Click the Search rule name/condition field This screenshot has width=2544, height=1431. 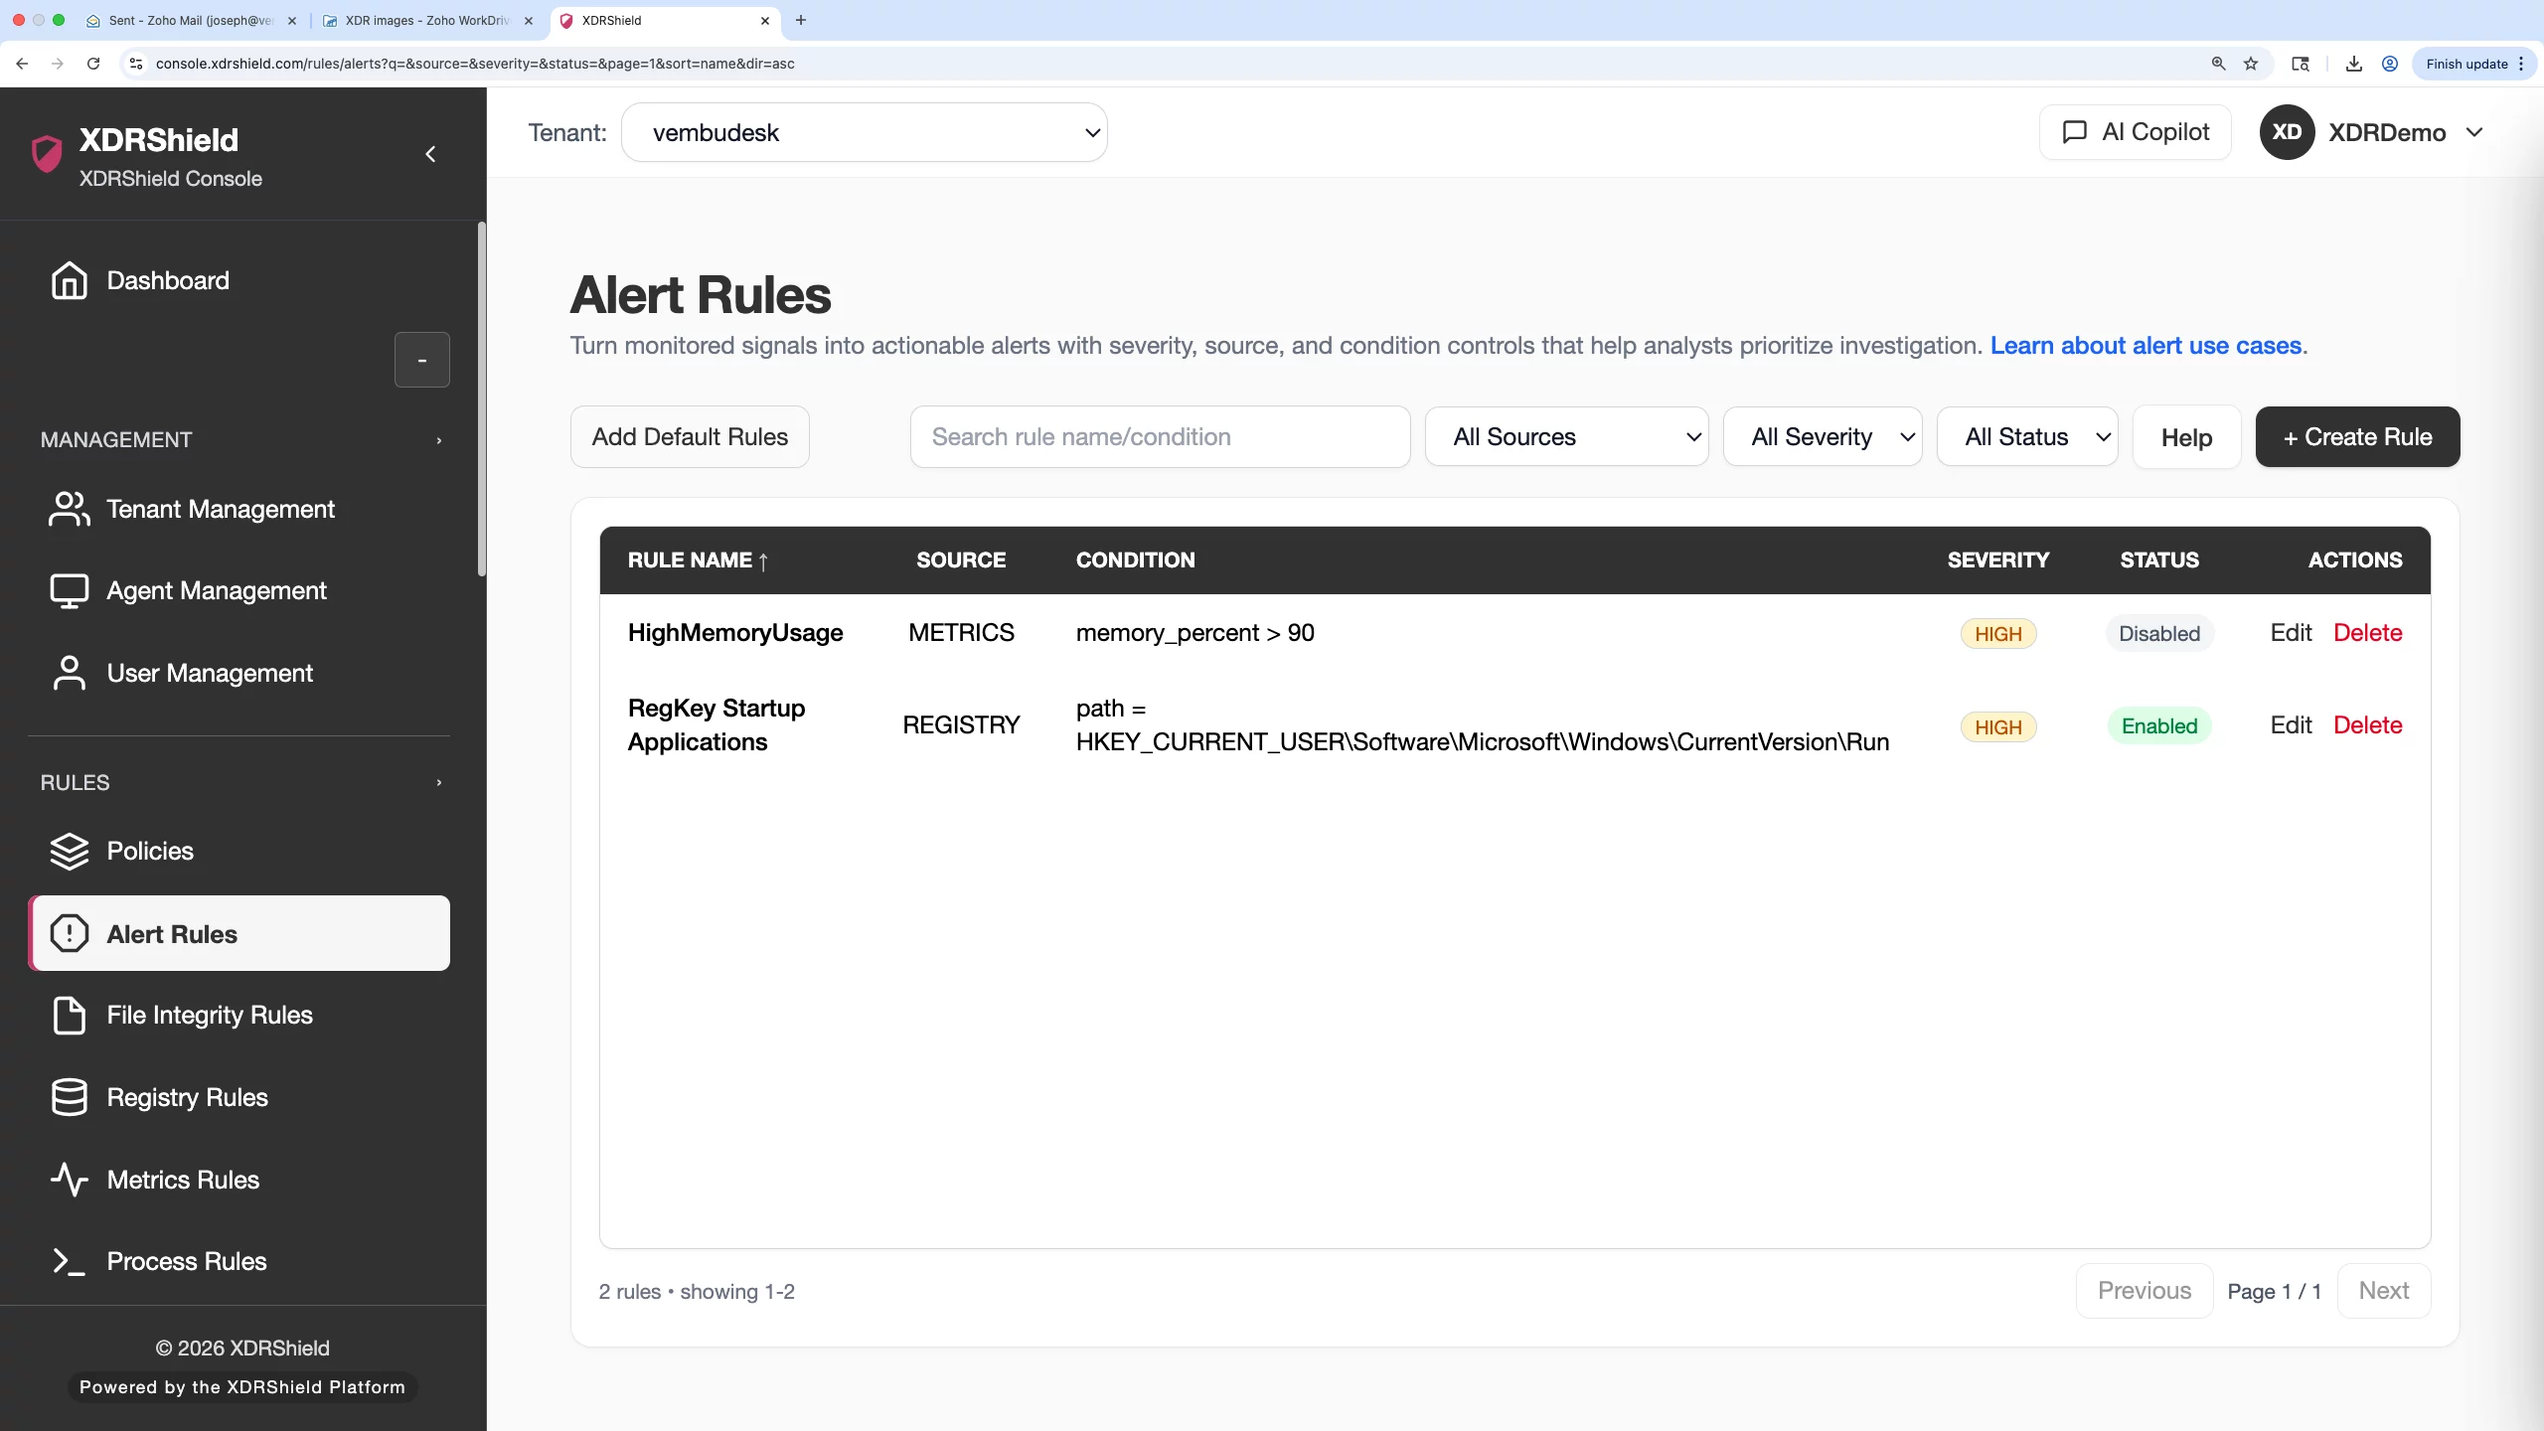[1160, 436]
